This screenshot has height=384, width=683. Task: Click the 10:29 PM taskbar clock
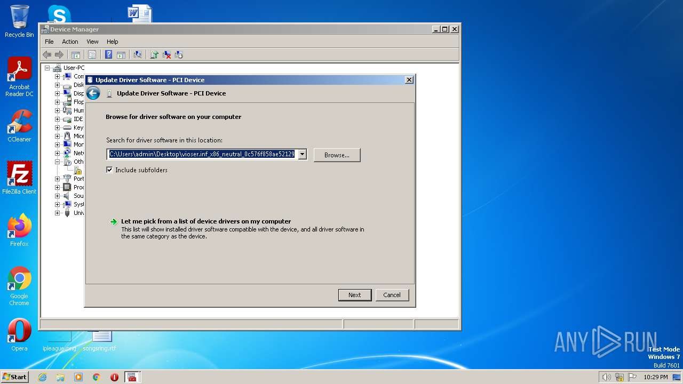coord(656,377)
